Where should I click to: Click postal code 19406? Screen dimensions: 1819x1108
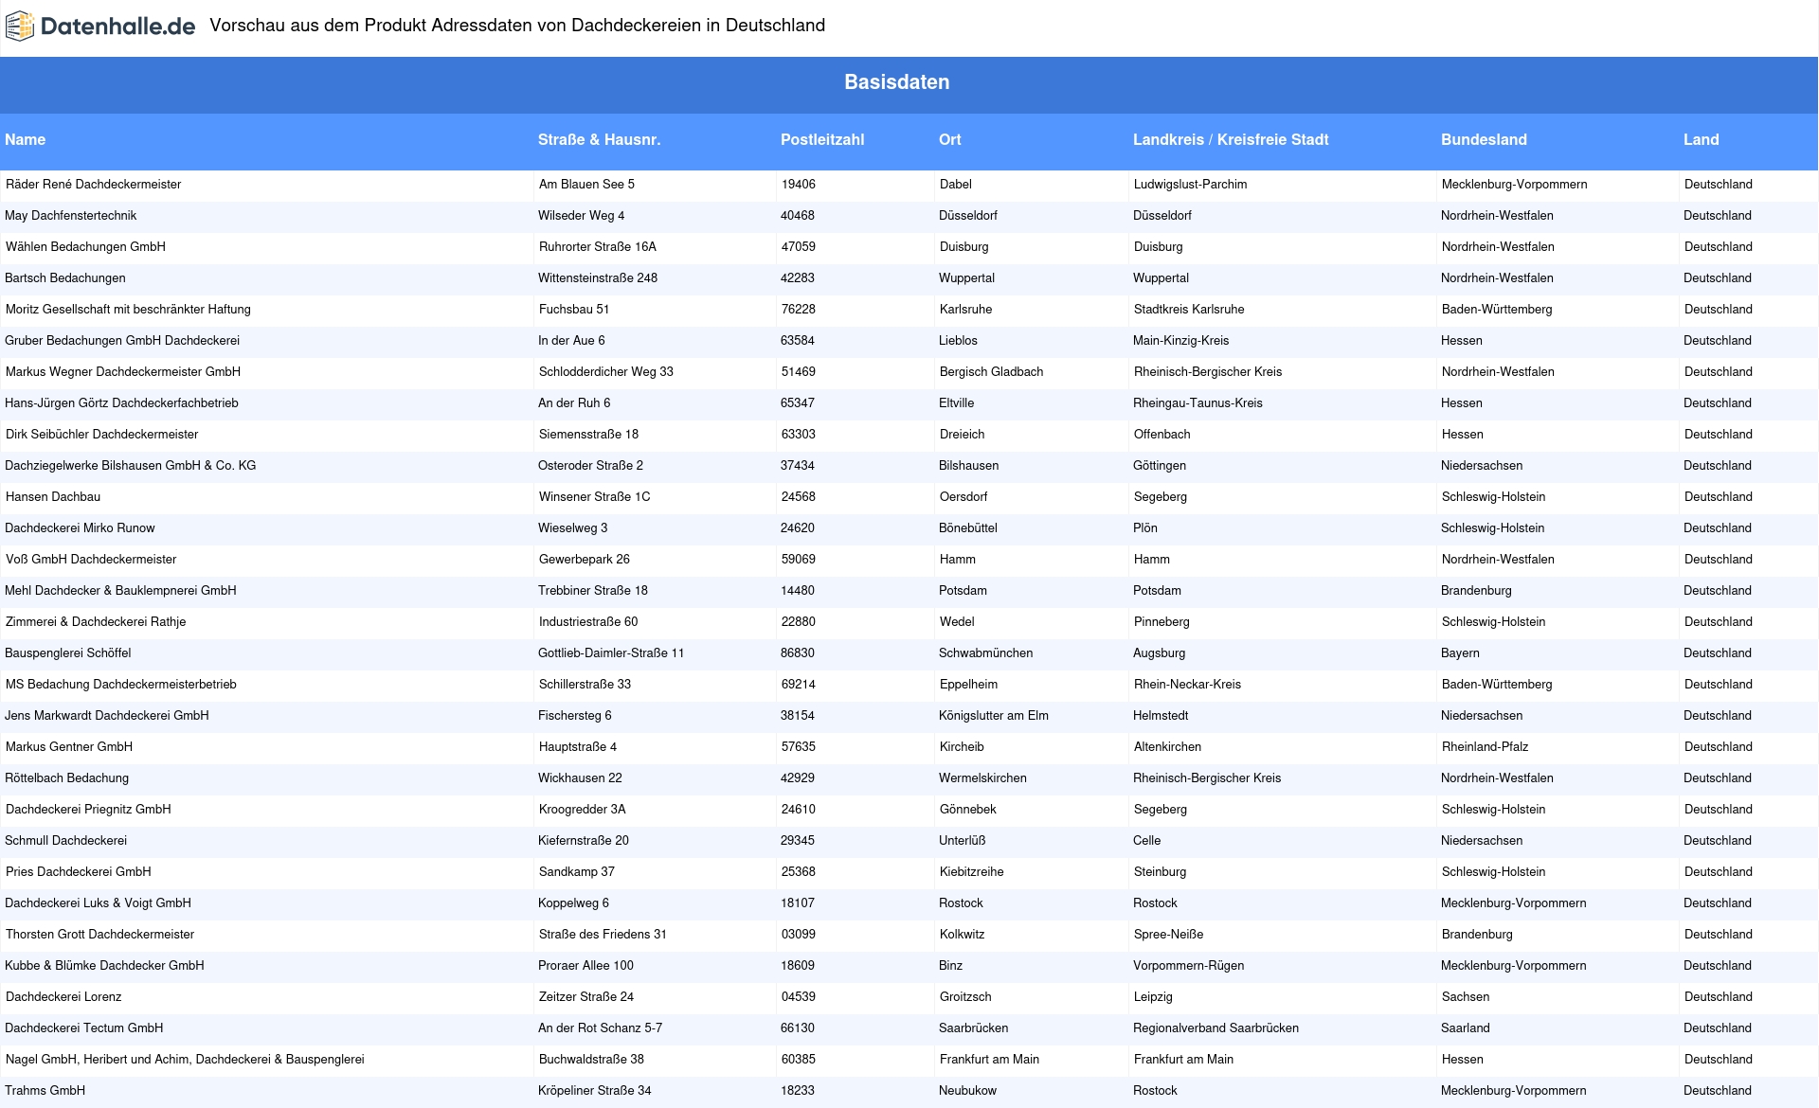click(x=798, y=185)
